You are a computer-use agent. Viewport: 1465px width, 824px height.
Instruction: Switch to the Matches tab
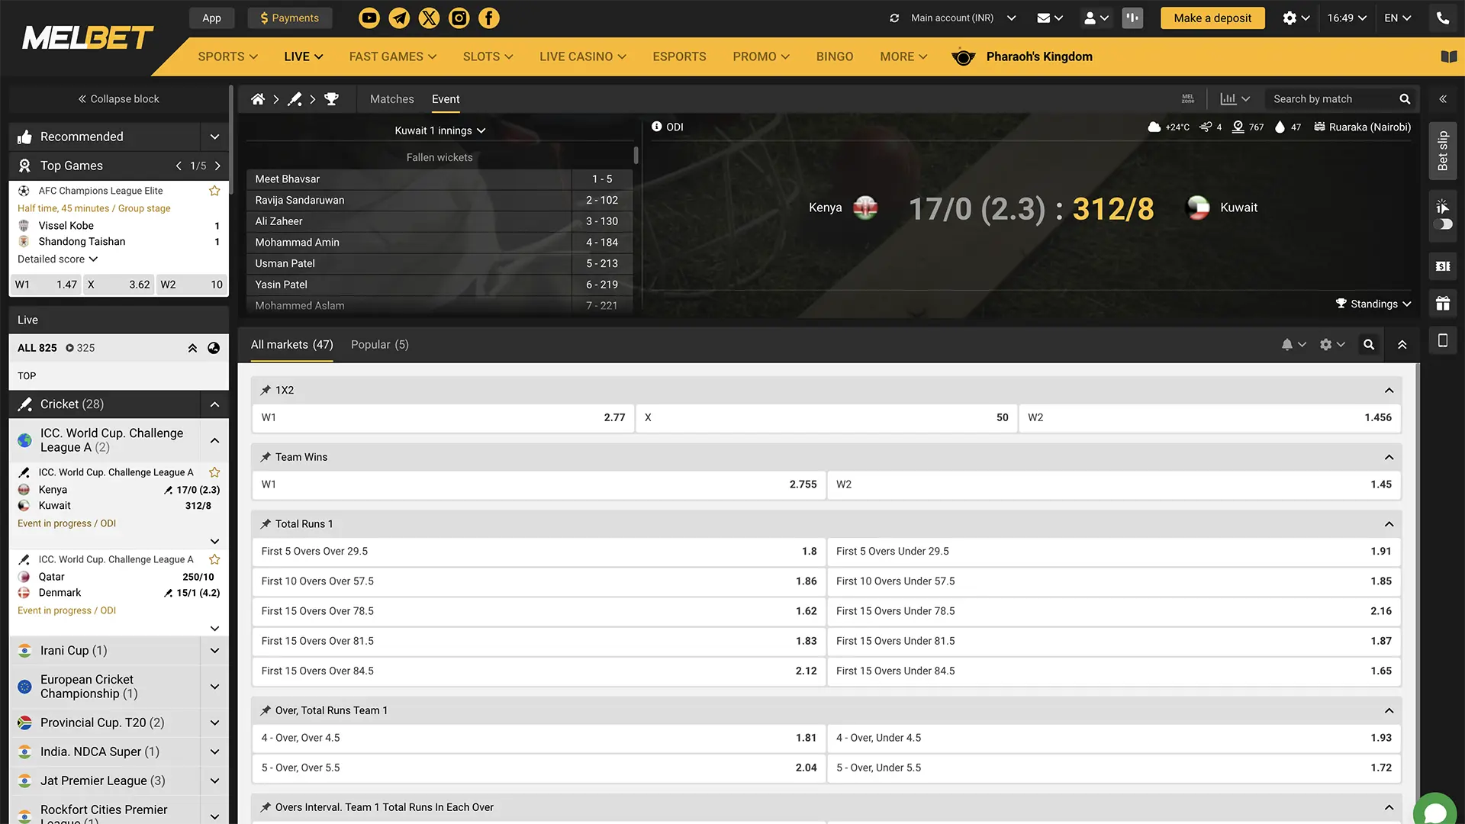point(391,98)
